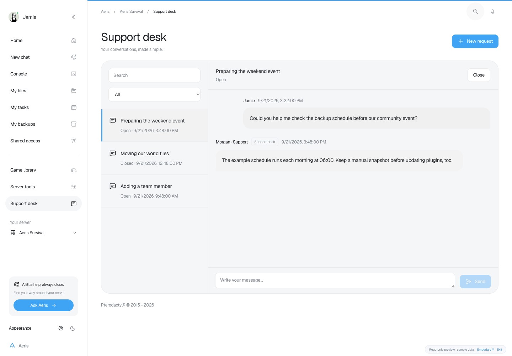Viewport: 512px width, 356px height.
Task: Click the My backups archive icon
Action: [74, 124]
